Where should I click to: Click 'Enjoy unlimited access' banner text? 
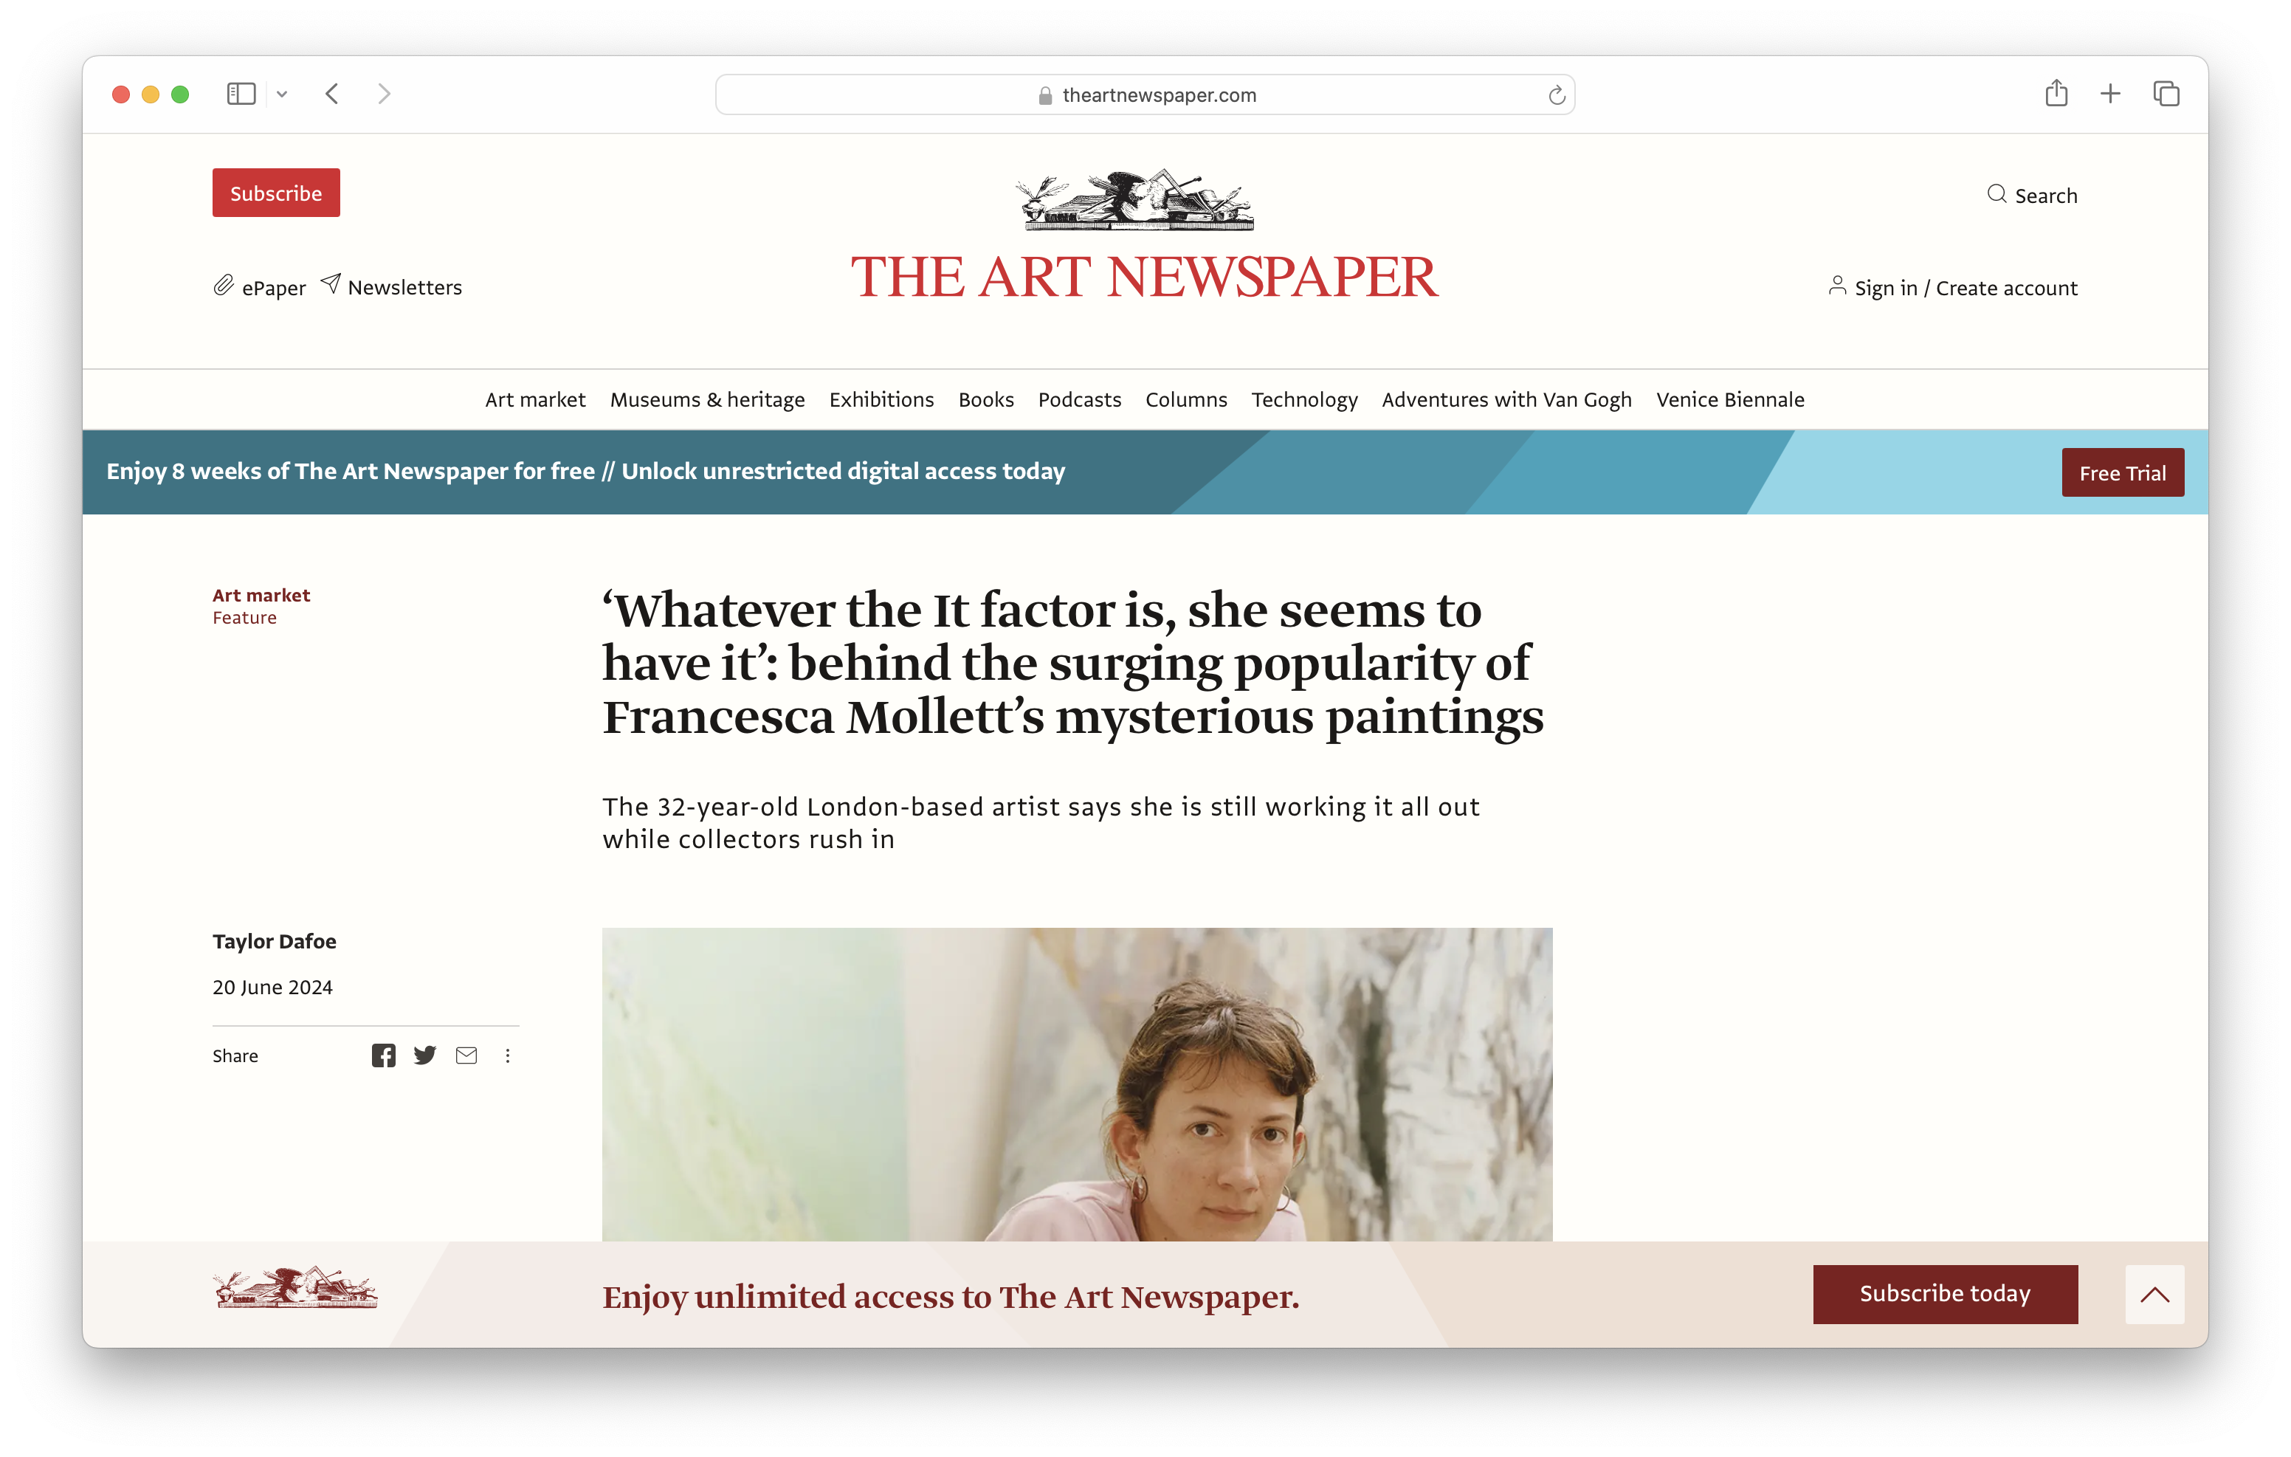click(x=951, y=1296)
